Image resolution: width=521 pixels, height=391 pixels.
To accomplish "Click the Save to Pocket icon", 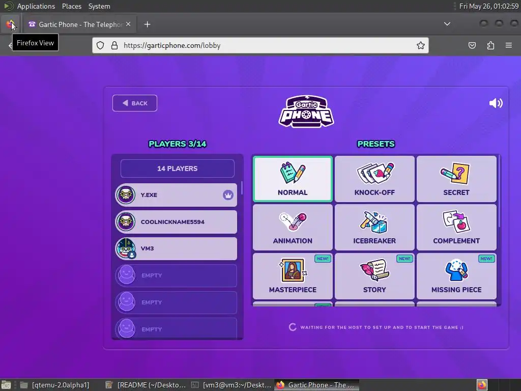I will pyautogui.click(x=472, y=45).
